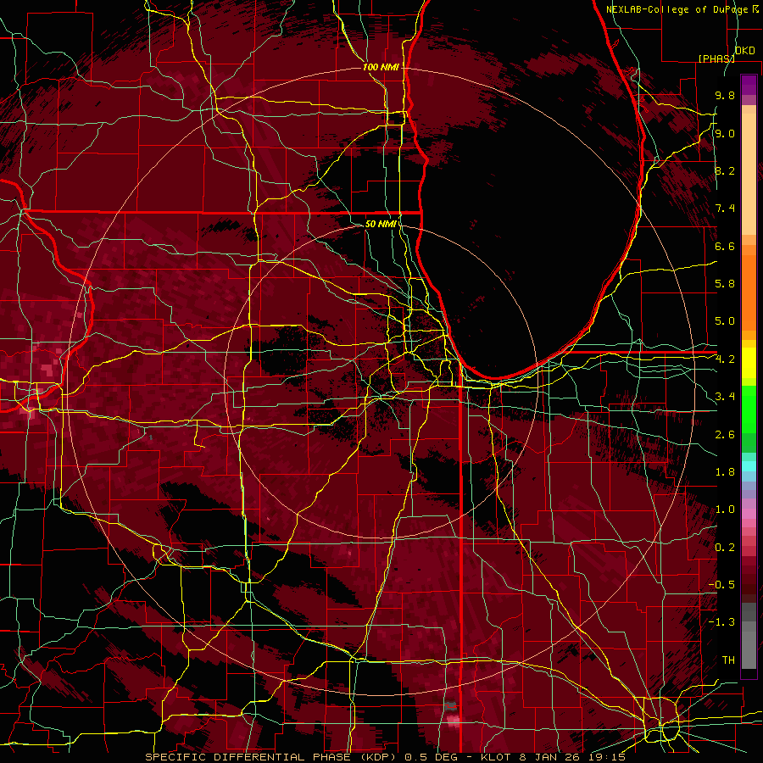This screenshot has width=763, height=763.
Task: Click the bright pink echo near bottom center
Action: [x=453, y=720]
